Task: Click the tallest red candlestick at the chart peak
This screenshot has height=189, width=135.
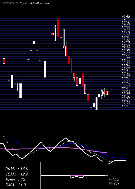Action: click(58, 28)
